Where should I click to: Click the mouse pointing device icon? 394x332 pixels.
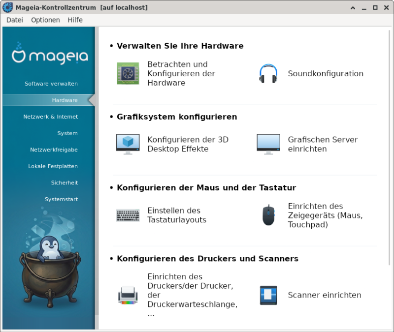coord(268,215)
